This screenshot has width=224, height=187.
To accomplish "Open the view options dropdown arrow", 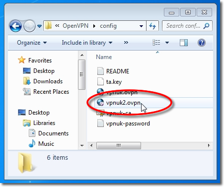I will tap(167, 43).
